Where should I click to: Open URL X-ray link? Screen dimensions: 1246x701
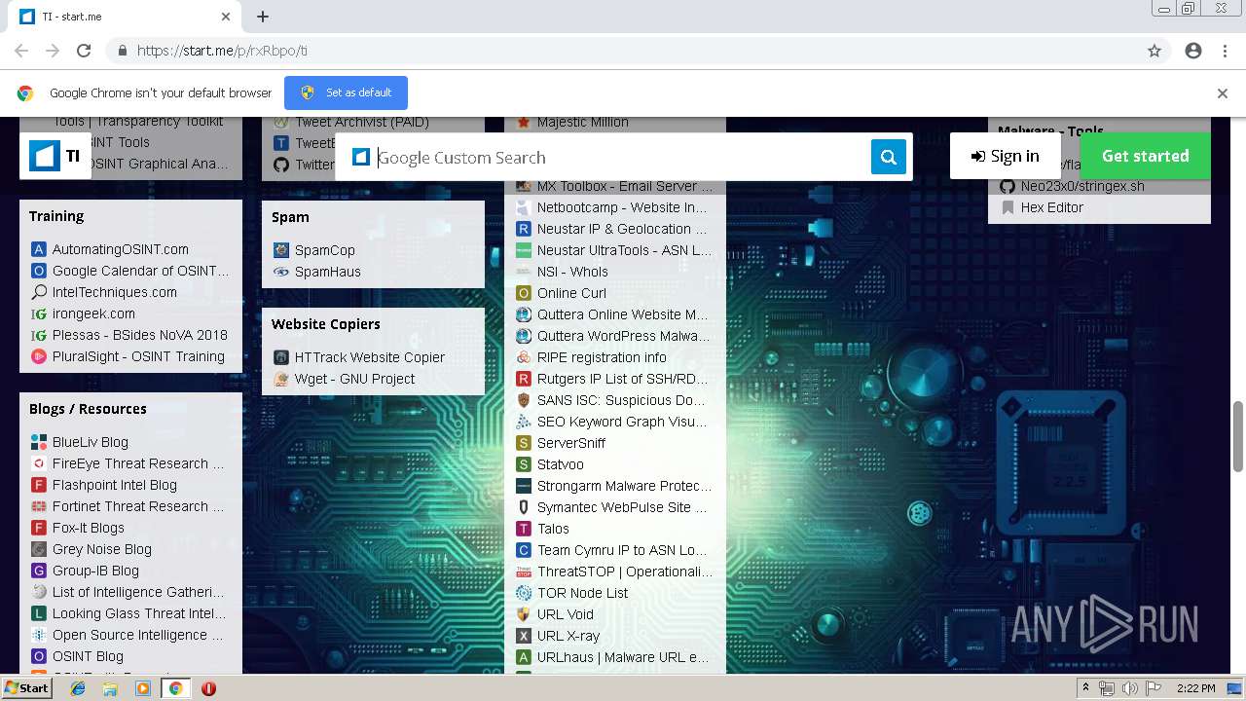pos(568,636)
